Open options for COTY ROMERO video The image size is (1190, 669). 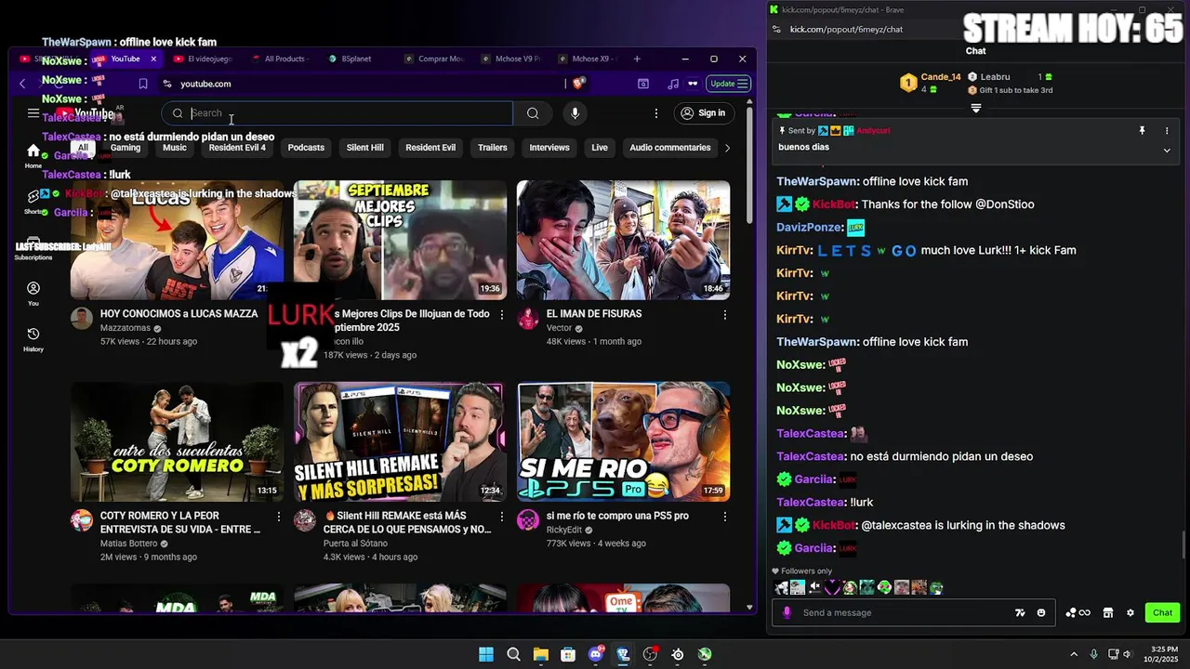click(x=279, y=517)
